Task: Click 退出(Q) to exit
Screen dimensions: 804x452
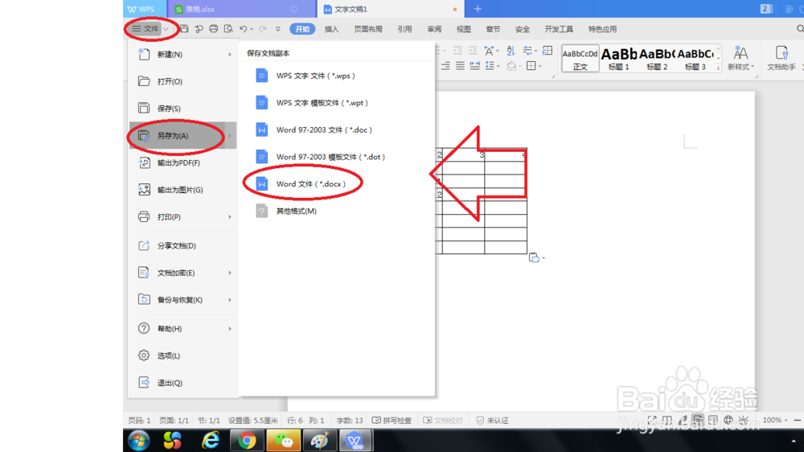Action: [x=183, y=384]
